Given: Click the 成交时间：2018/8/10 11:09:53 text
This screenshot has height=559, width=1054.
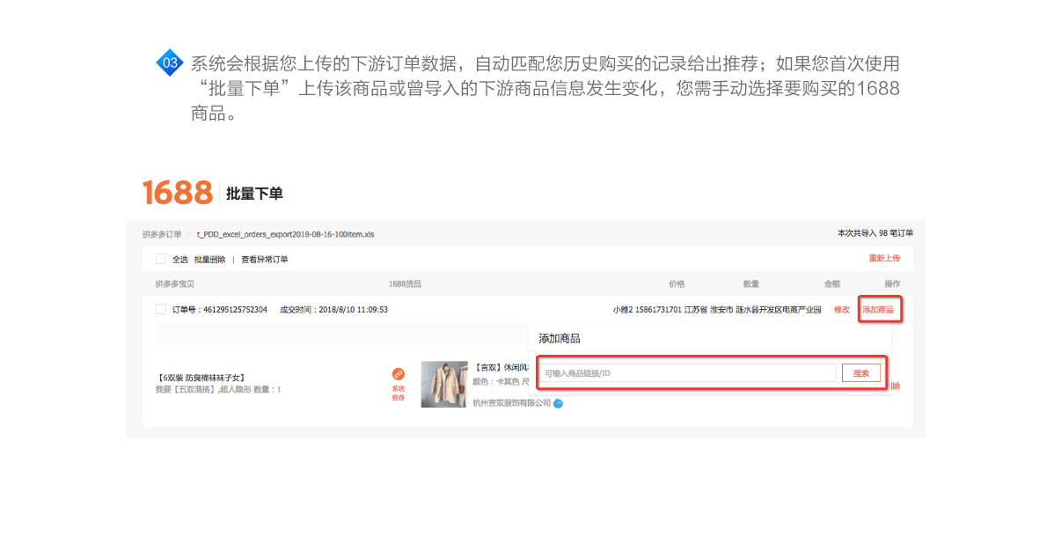Looking at the screenshot, I should tap(333, 310).
